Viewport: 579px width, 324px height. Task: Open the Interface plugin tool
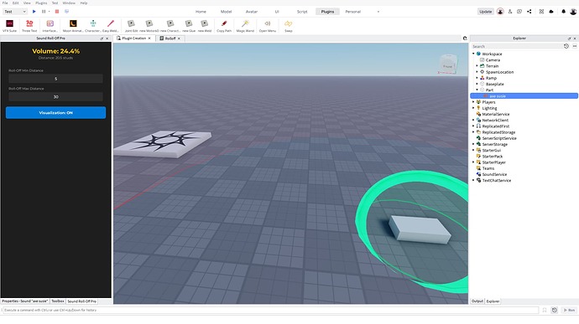click(50, 26)
